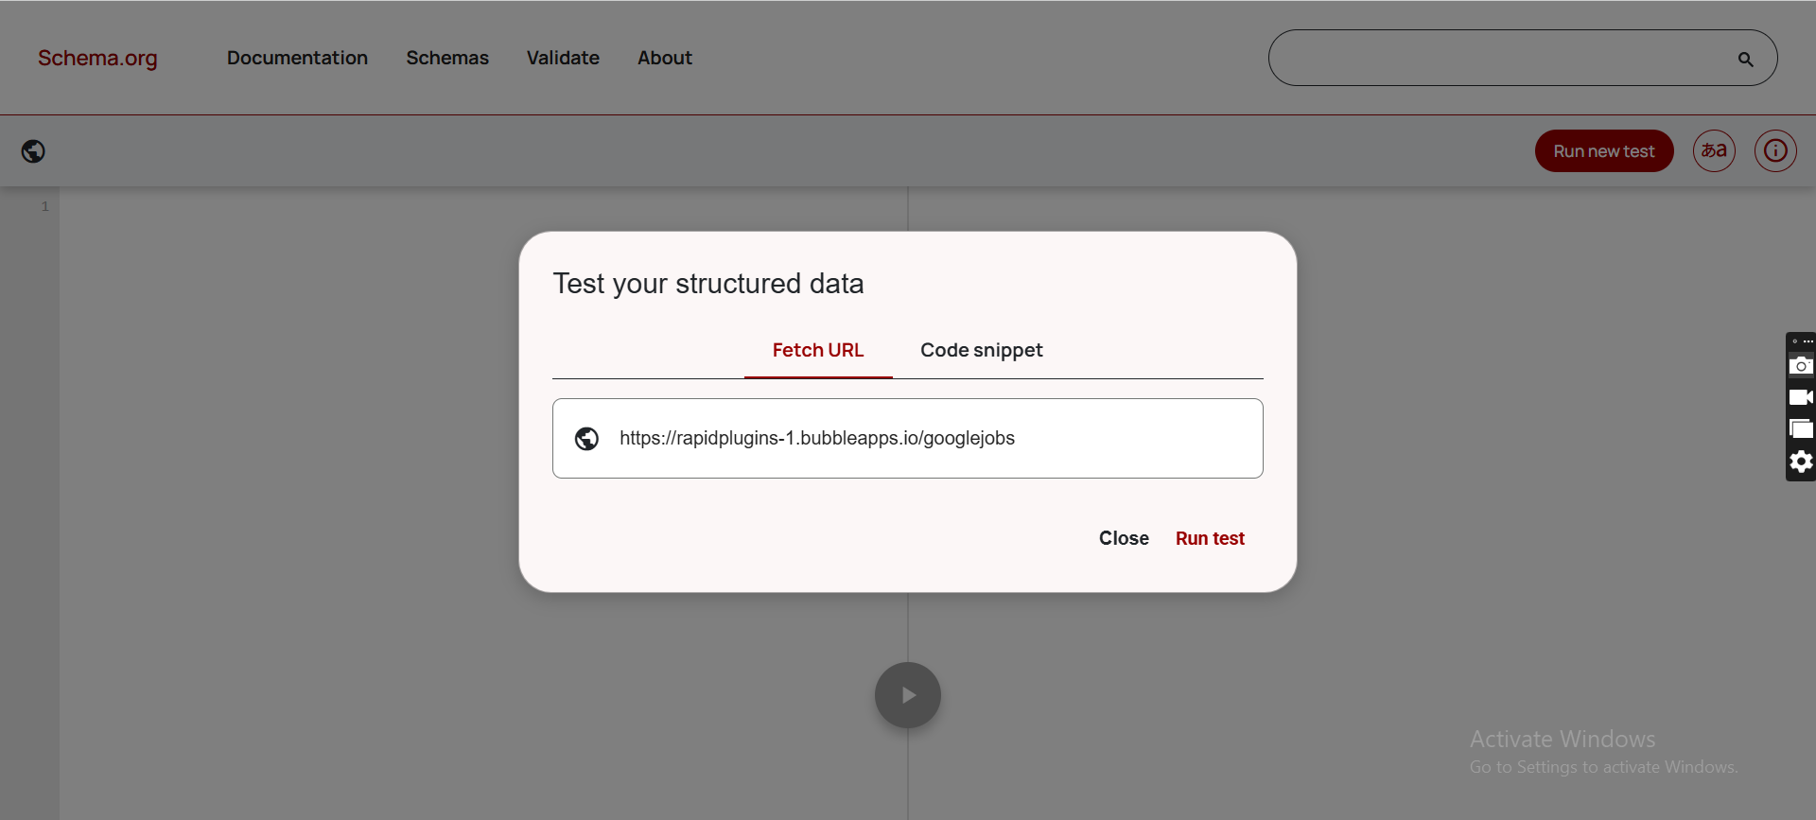Click Run test in the dialog
Screen dimensions: 1816x820
1210,538
